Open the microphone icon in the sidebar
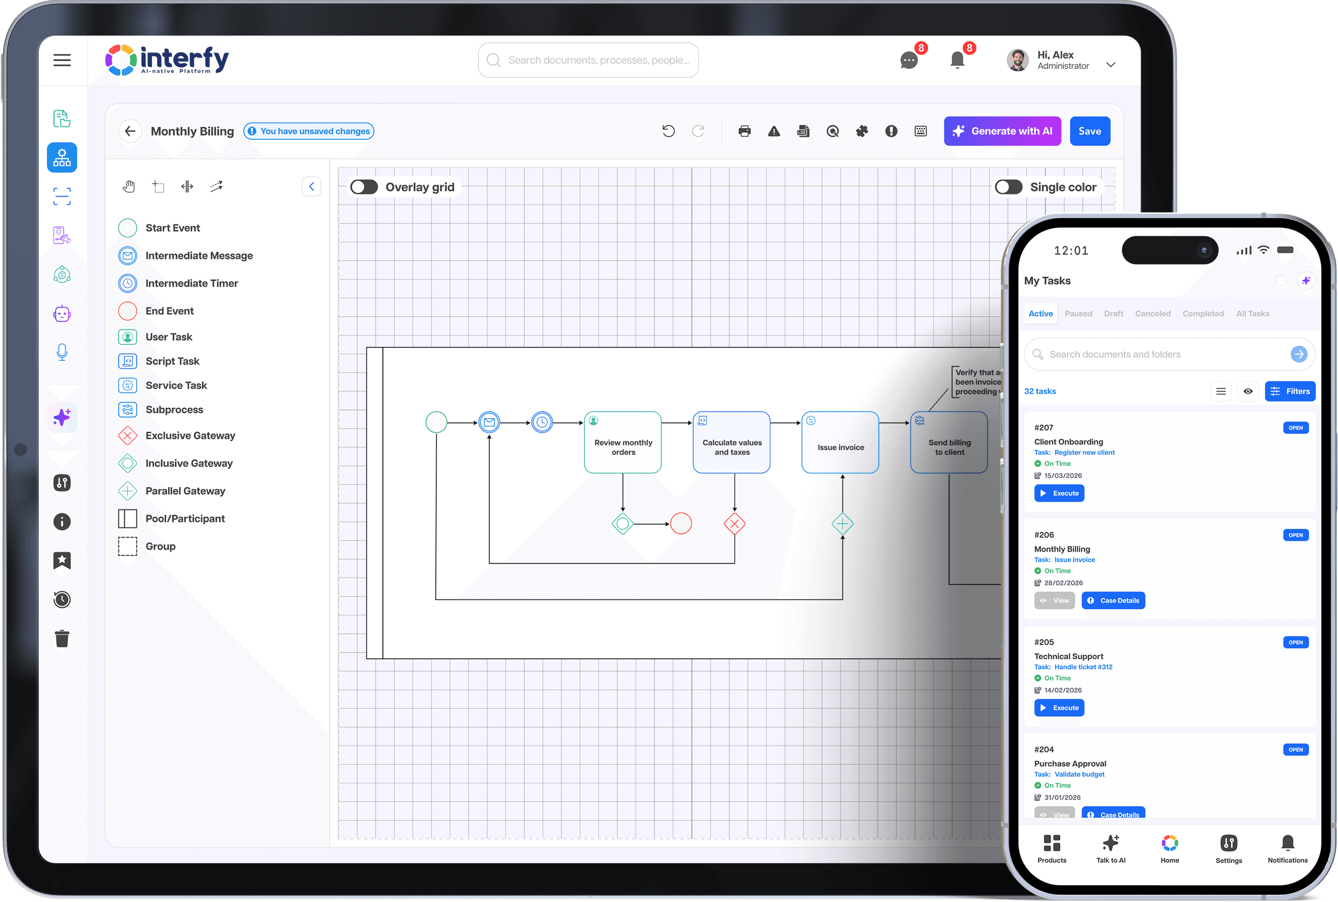 coord(62,352)
